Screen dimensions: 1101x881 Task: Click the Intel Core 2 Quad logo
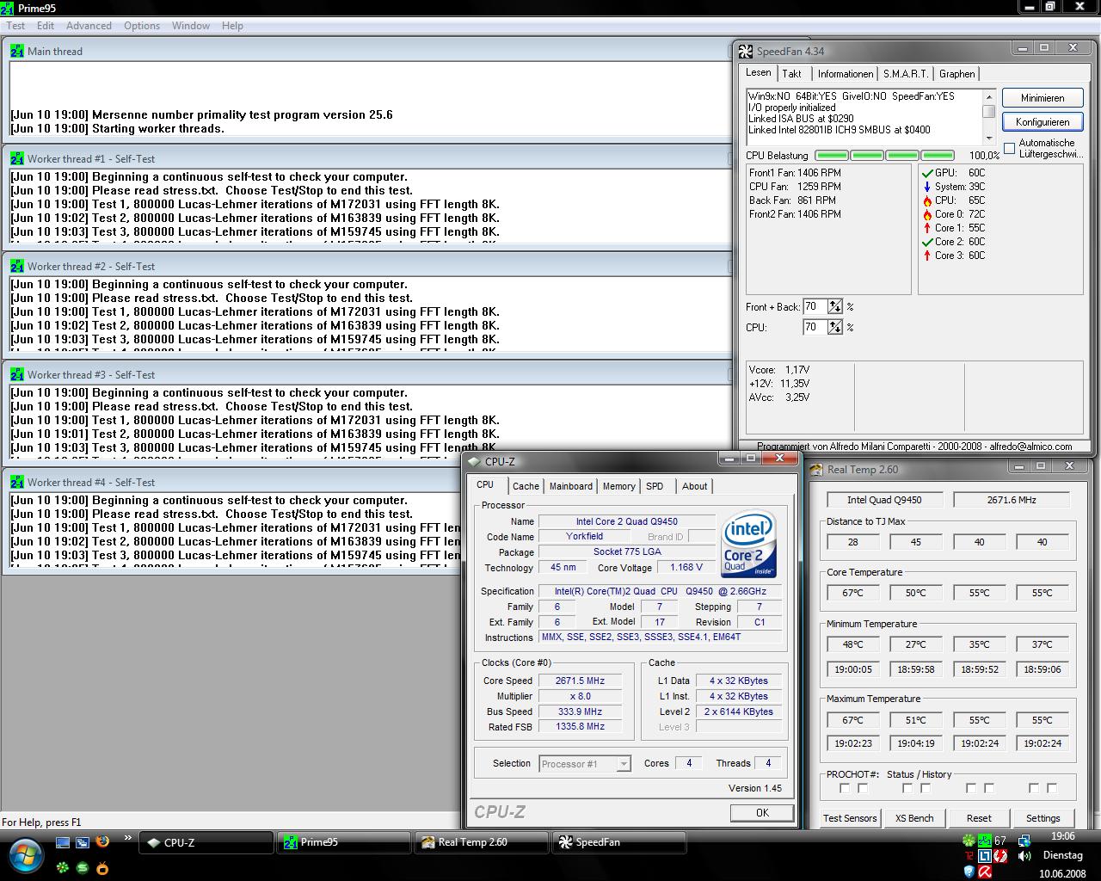[x=748, y=545]
